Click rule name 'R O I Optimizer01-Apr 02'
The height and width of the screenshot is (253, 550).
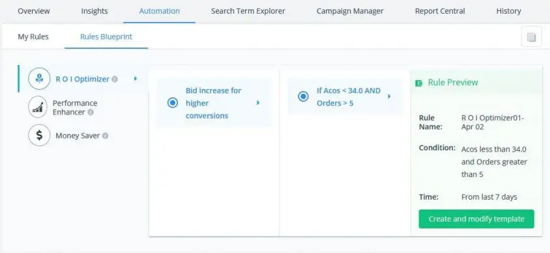pyautogui.click(x=493, y=122)
